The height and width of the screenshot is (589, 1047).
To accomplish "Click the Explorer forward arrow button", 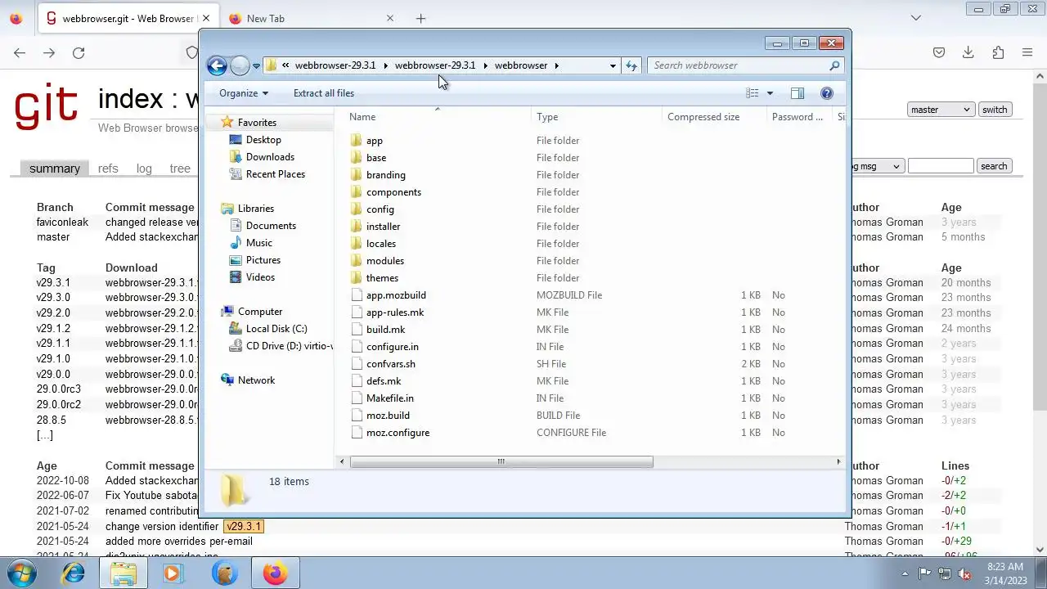I will [240, 65].
